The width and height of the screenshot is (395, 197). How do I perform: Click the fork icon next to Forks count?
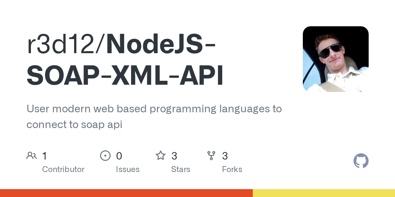(211, 155)
